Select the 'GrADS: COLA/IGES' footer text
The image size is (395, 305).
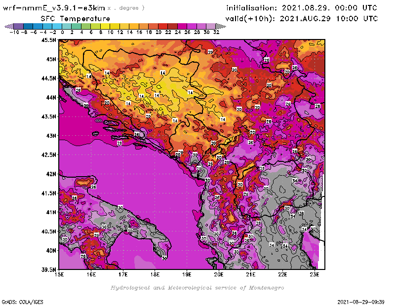pos(22,302)
